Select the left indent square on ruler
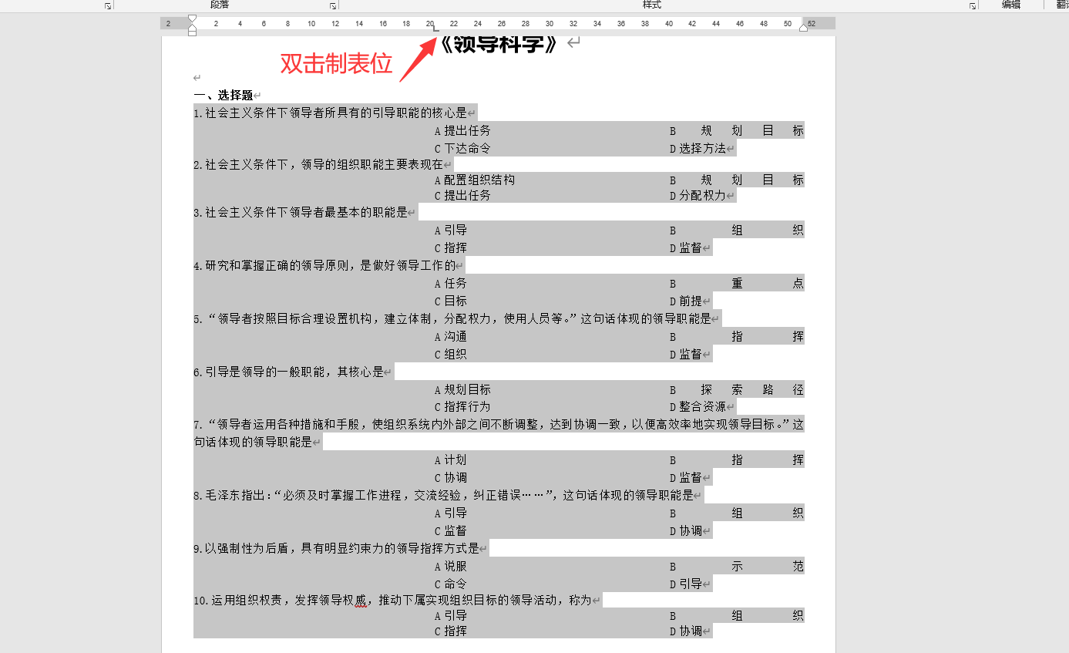Image resolution: width=1069 pixels, height=653 pixels. pyautogui.click(x=192, y=33)
